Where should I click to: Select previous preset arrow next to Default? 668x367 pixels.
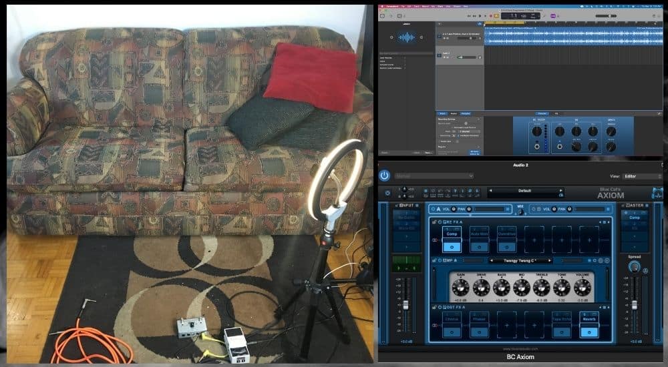(490, 191)
